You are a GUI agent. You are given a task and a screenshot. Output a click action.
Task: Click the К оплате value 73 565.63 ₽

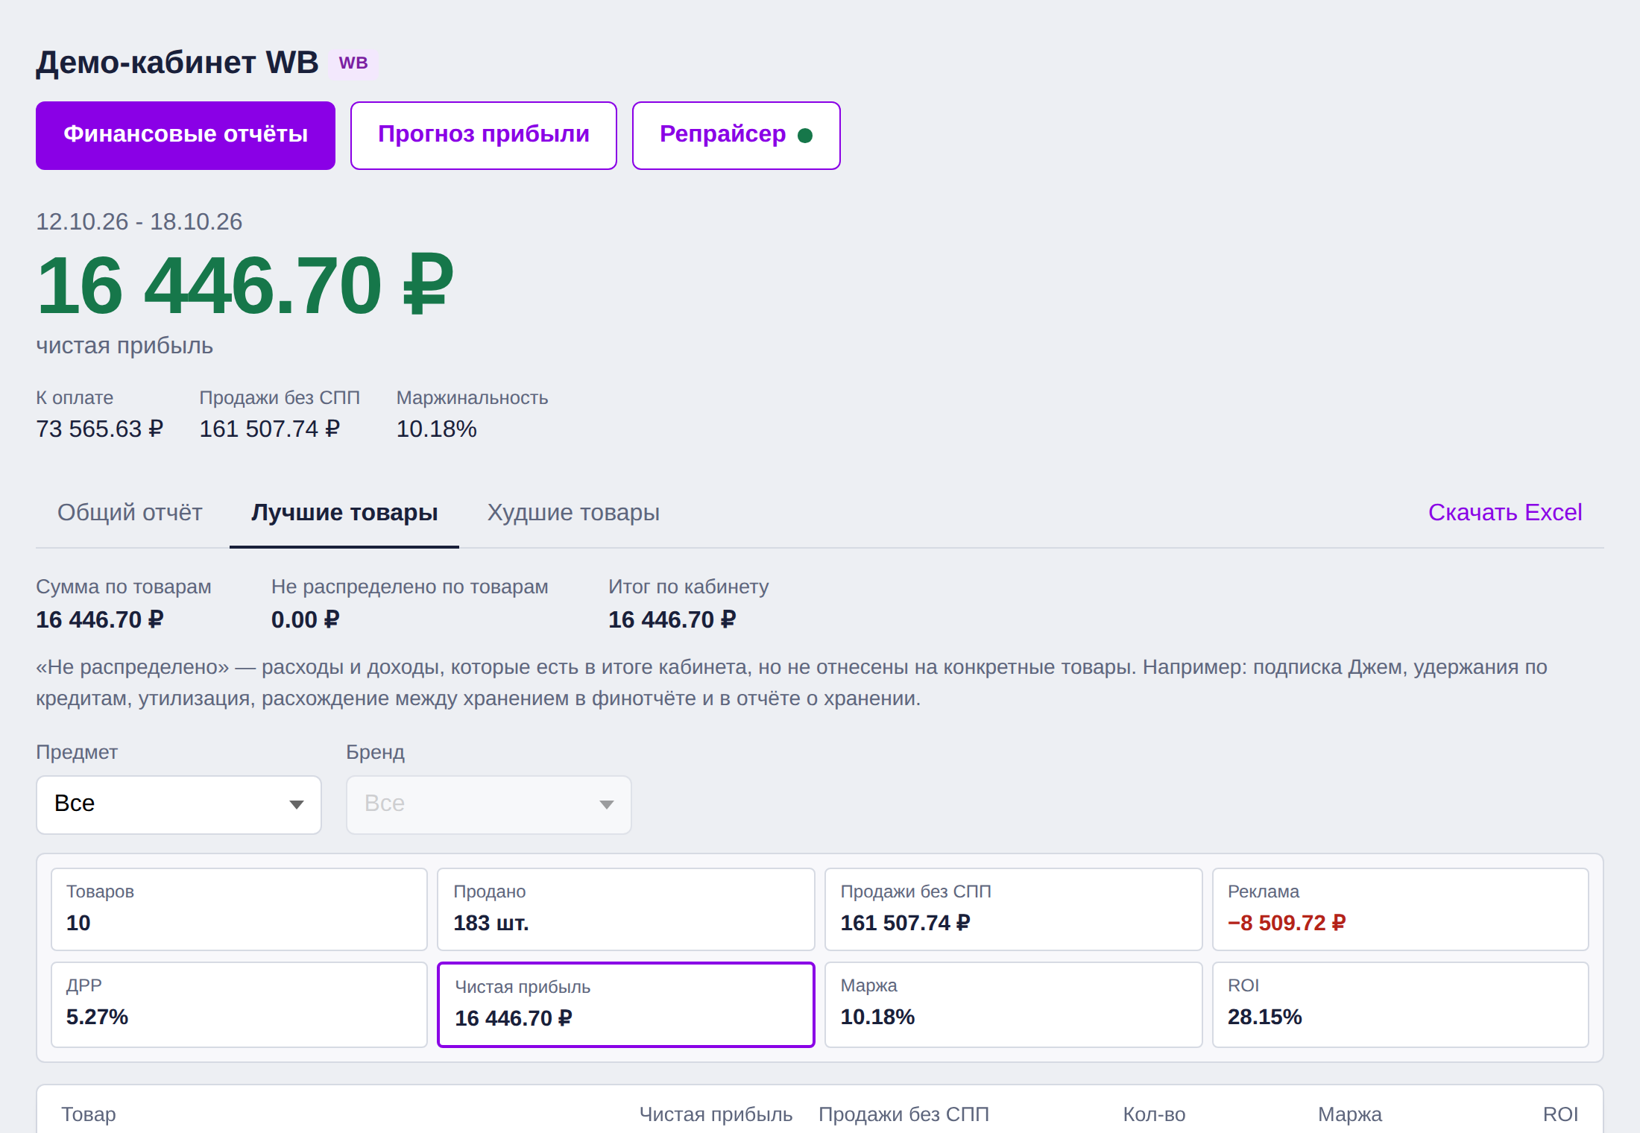click(99, 429)
